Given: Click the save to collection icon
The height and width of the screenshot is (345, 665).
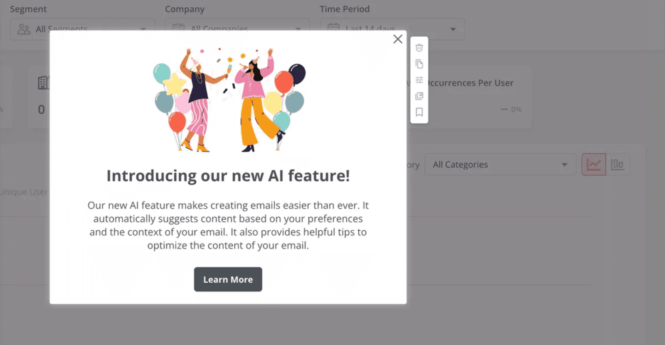Looking at the screenshot, I should point(419,96).
